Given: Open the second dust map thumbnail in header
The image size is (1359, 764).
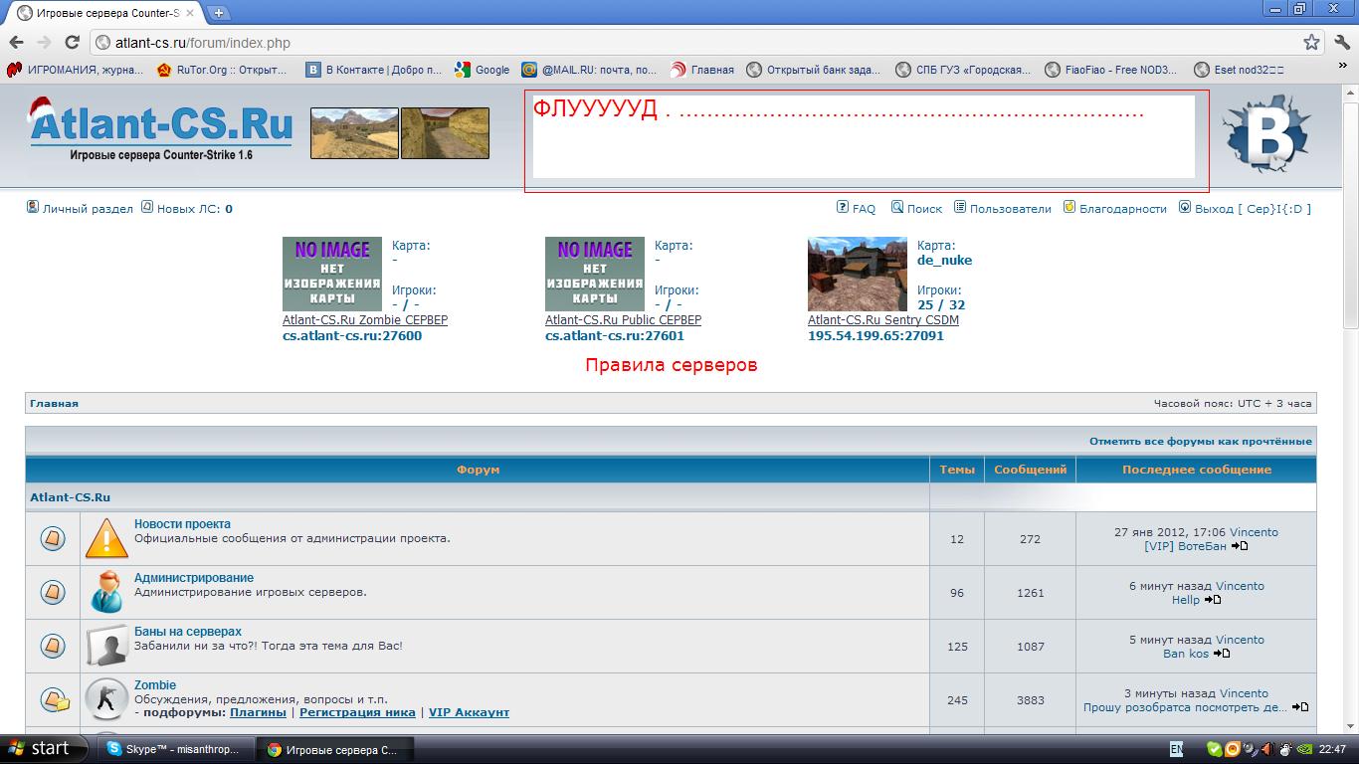Looking at the screenshot, I should click(x=445, y=133).
